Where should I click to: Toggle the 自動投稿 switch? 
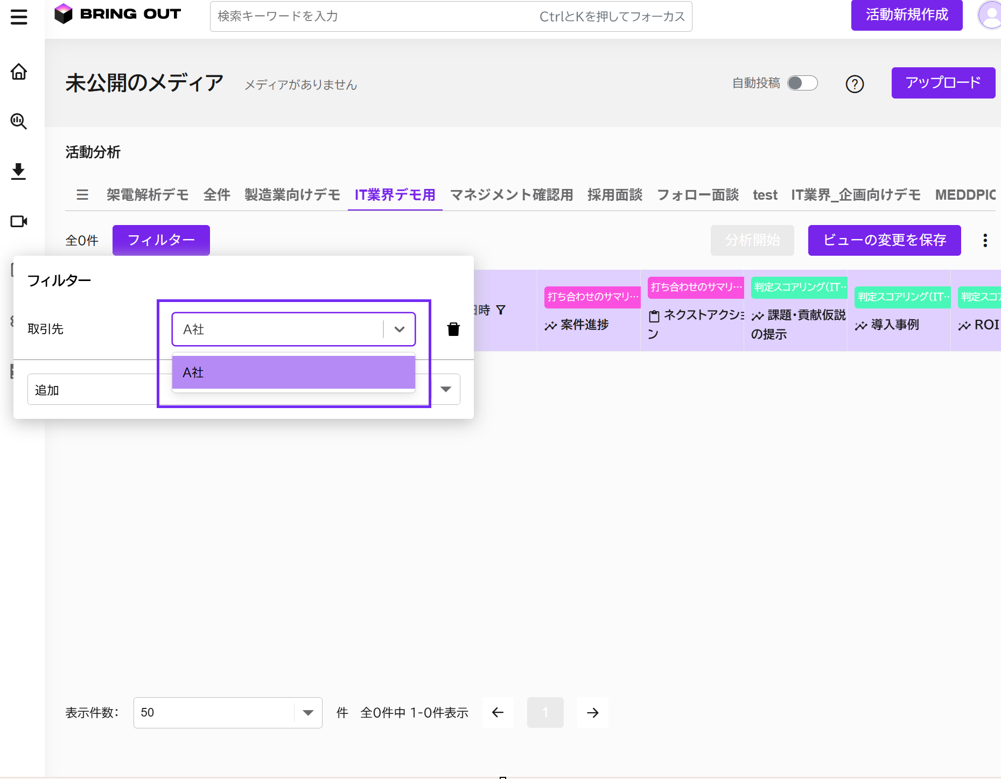coord(802,83)
